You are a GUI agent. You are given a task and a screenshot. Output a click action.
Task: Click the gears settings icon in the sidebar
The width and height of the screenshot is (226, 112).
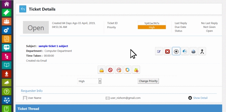(7, 30)
